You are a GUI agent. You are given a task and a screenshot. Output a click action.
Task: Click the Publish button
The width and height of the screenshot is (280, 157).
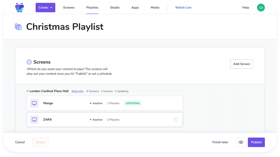[x=256, y=142]
